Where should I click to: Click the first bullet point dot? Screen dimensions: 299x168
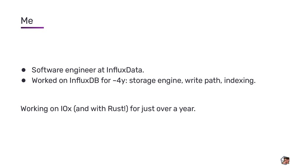click(23, 70)
